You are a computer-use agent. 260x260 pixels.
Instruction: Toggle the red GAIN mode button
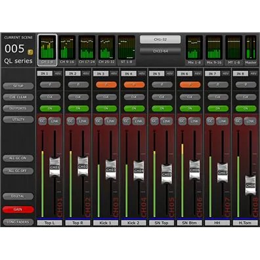18,209
